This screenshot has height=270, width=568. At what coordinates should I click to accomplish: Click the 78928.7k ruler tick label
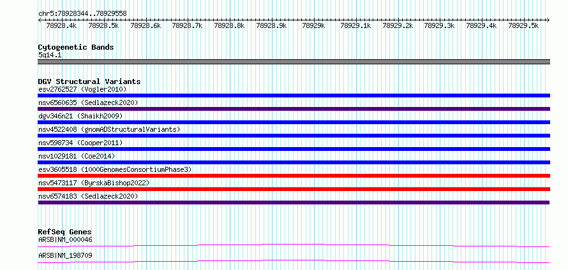pos(187,25)
